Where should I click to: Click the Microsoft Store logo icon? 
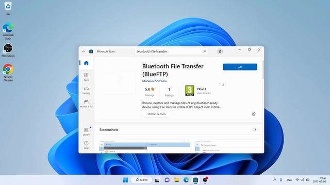[91, 51]
